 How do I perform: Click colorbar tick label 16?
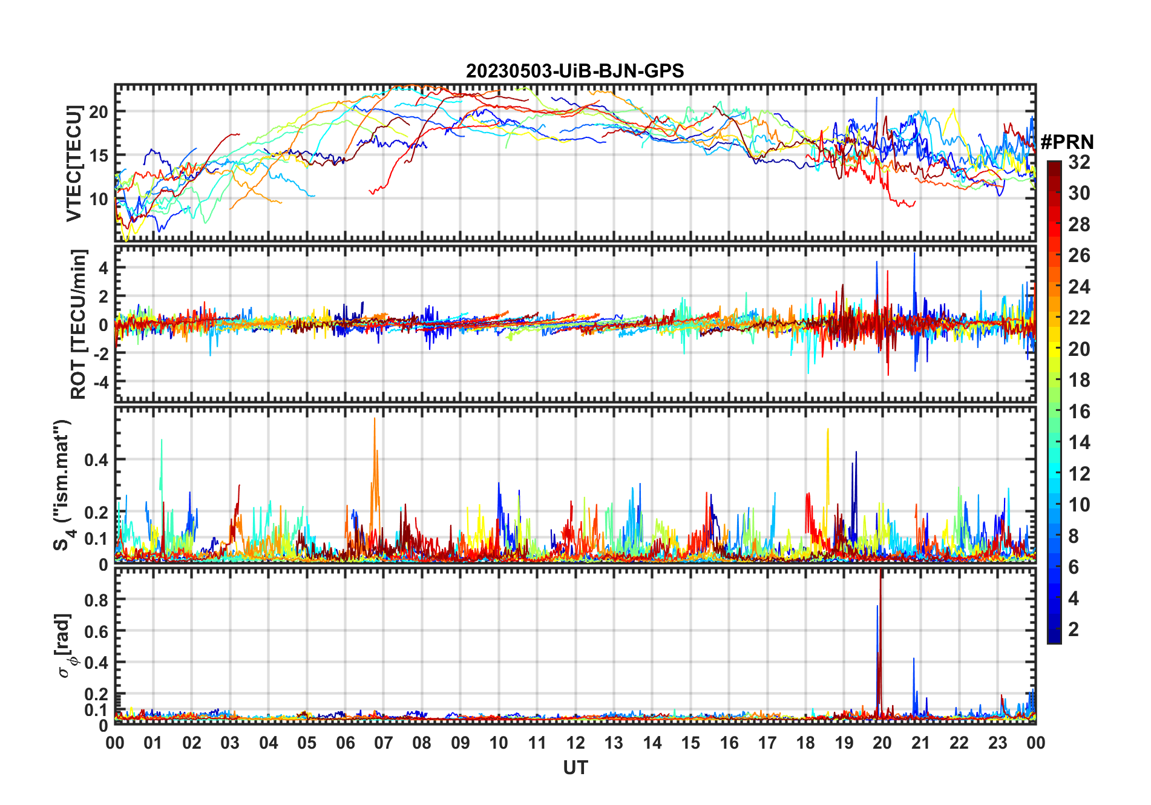pos(1079,412)
